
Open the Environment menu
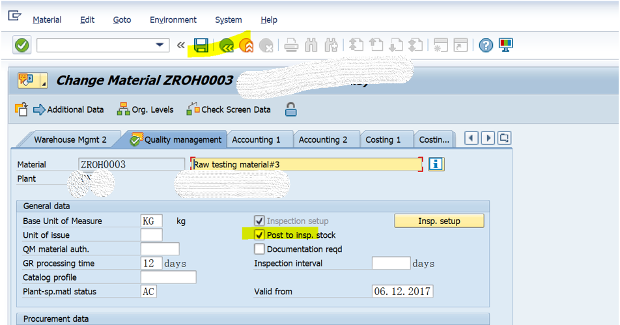click(173, 20)
